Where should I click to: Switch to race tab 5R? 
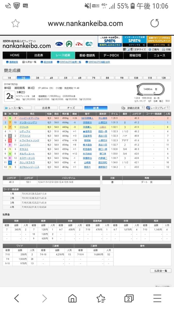pos(65,78)
